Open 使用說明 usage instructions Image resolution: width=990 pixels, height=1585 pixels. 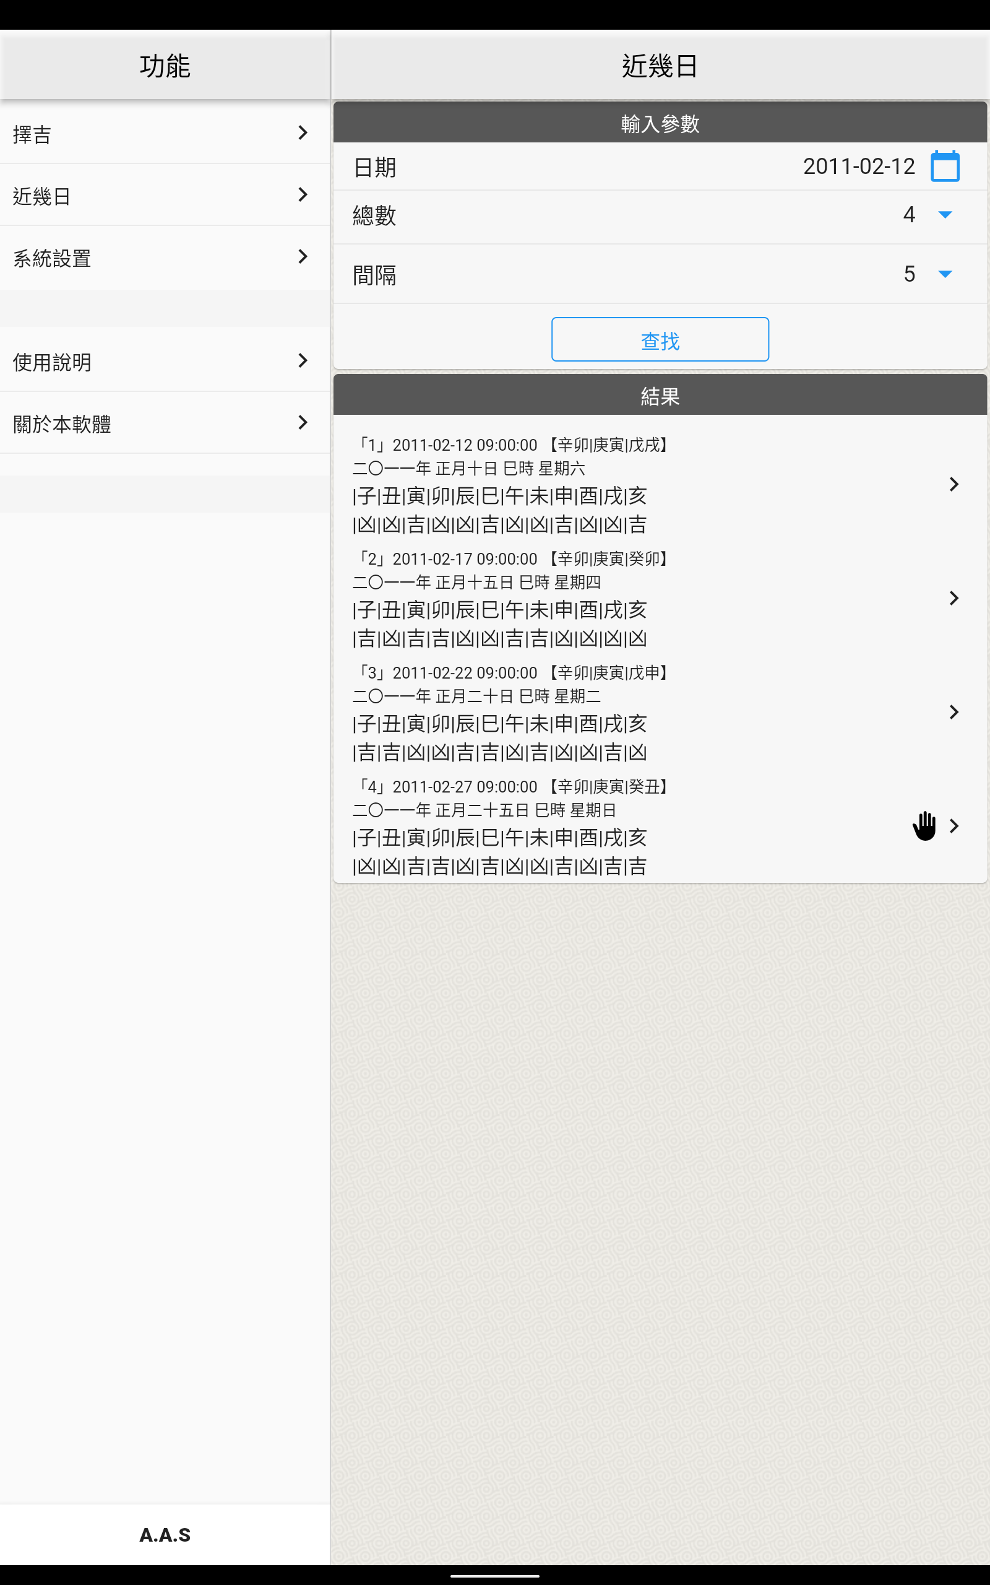165,361
